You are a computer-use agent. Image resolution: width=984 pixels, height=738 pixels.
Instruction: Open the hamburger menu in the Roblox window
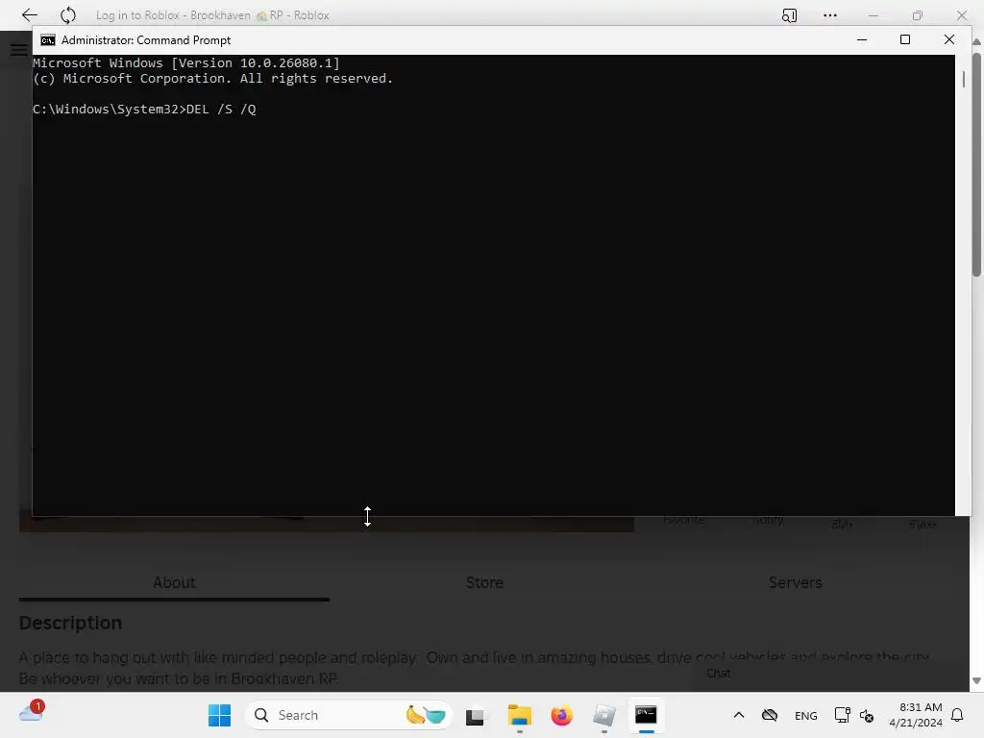pyautogui.click(x=19, y=50)
